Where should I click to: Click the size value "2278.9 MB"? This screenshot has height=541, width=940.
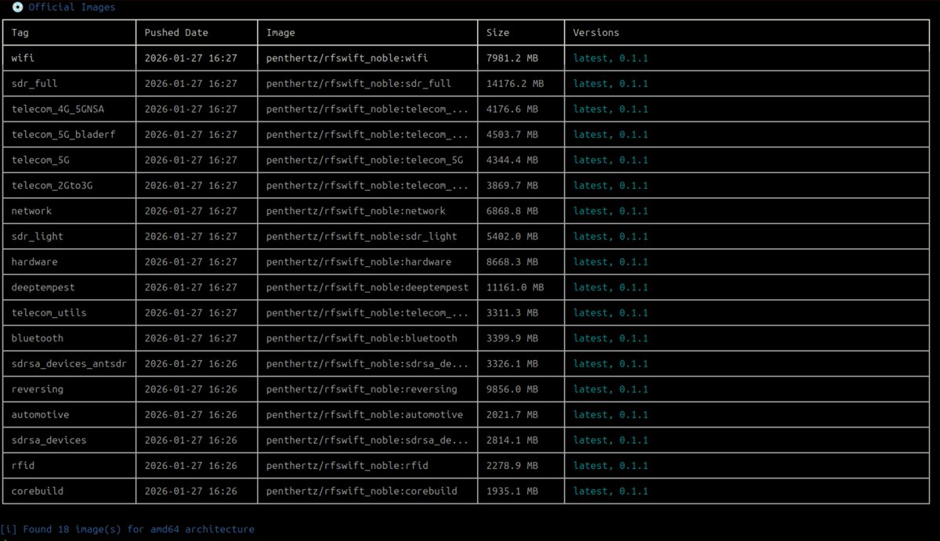pyautogui.click(x=512, y=465)
